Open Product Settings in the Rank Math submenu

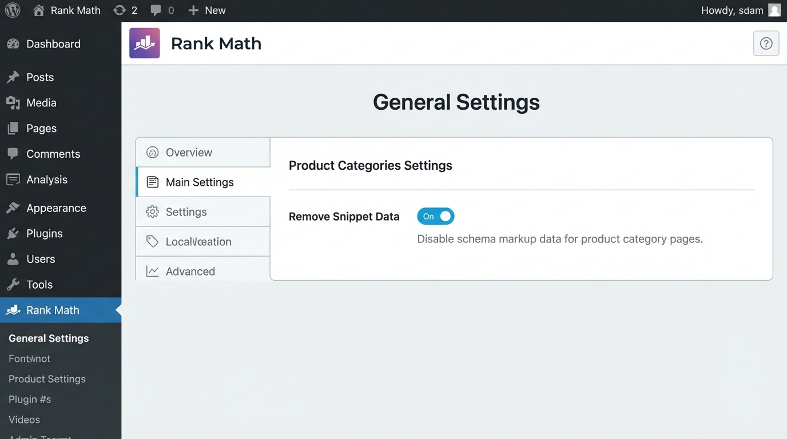coord(46,378)
